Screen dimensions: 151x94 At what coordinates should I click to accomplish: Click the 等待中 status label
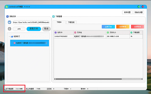coord(83,89)
